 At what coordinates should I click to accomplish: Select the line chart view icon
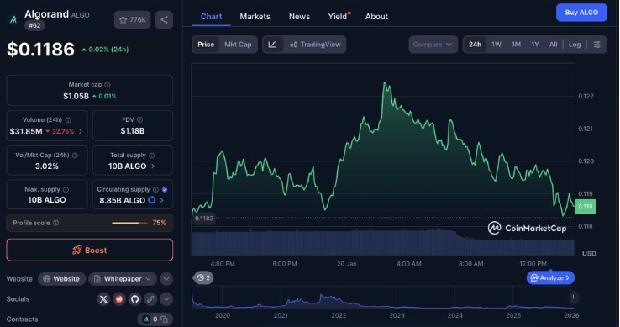272,45
